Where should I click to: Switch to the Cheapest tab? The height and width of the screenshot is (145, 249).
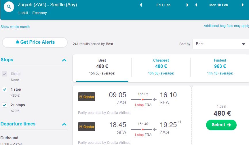161,66
